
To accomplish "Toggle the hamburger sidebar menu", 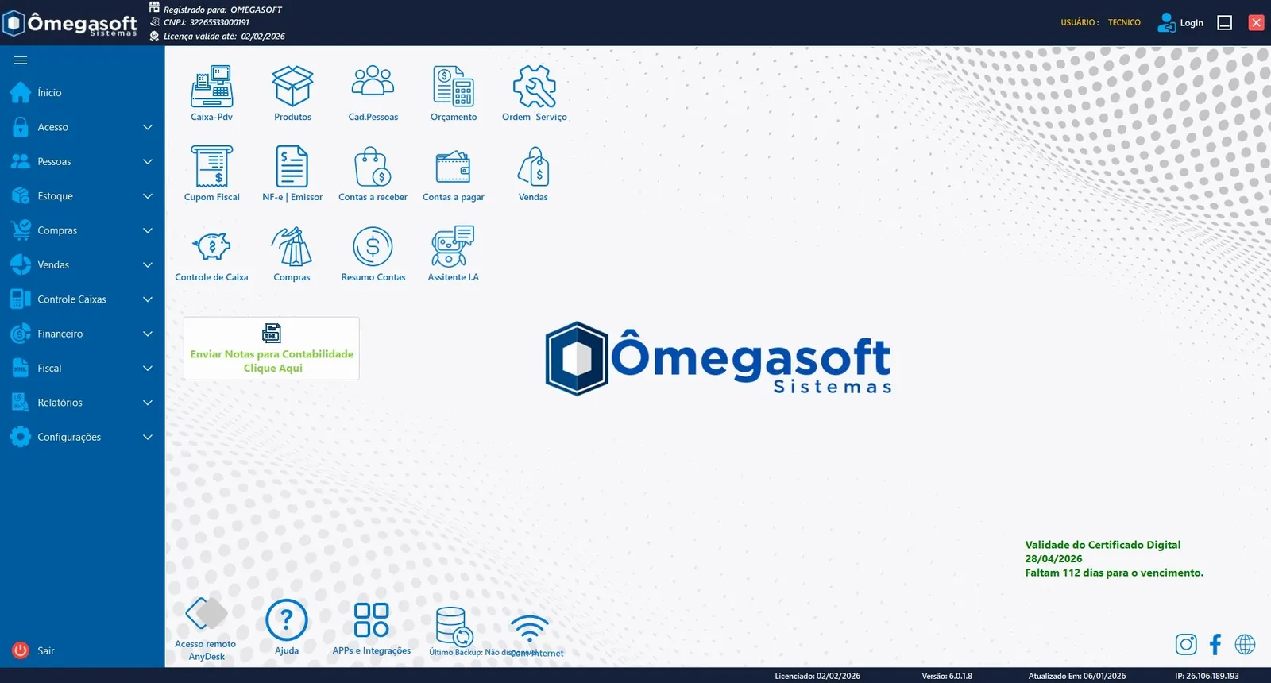I will [21, 60].
